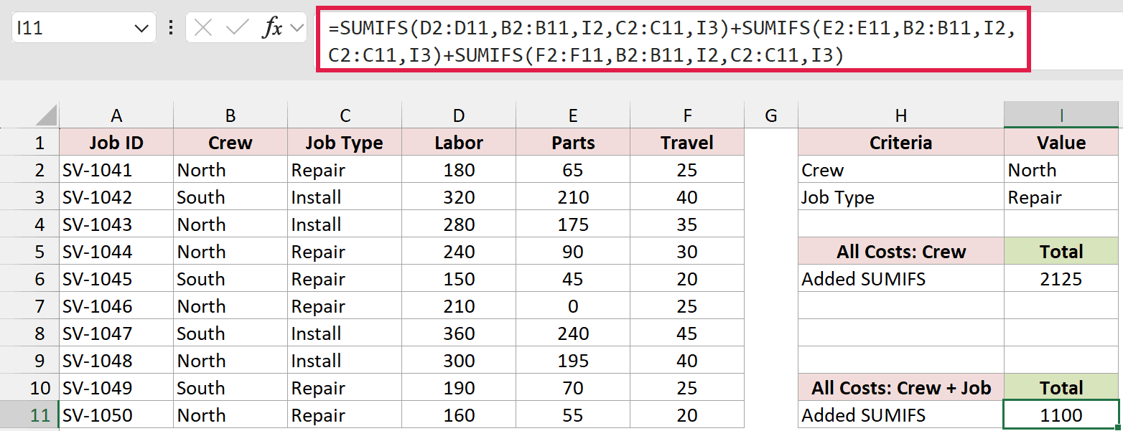Screen dimensions: 1123x431
Task: Click Travel value 35
Action: click(687, 224)
